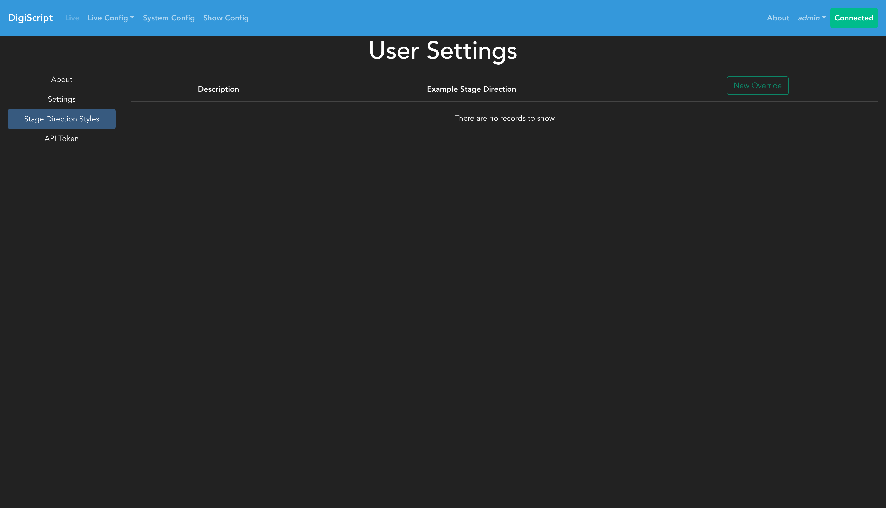The width and height of the screenshot is (886, 508).
Task: Open the Live Config dropdown menu
Action: (108, 18)
